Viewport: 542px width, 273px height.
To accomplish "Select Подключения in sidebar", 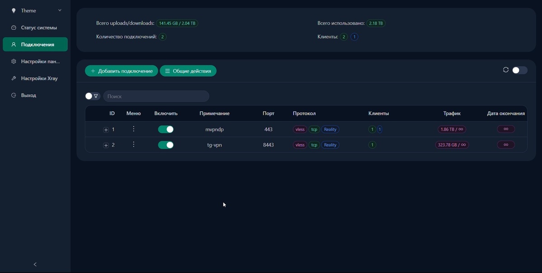I will tap(35, 44).
